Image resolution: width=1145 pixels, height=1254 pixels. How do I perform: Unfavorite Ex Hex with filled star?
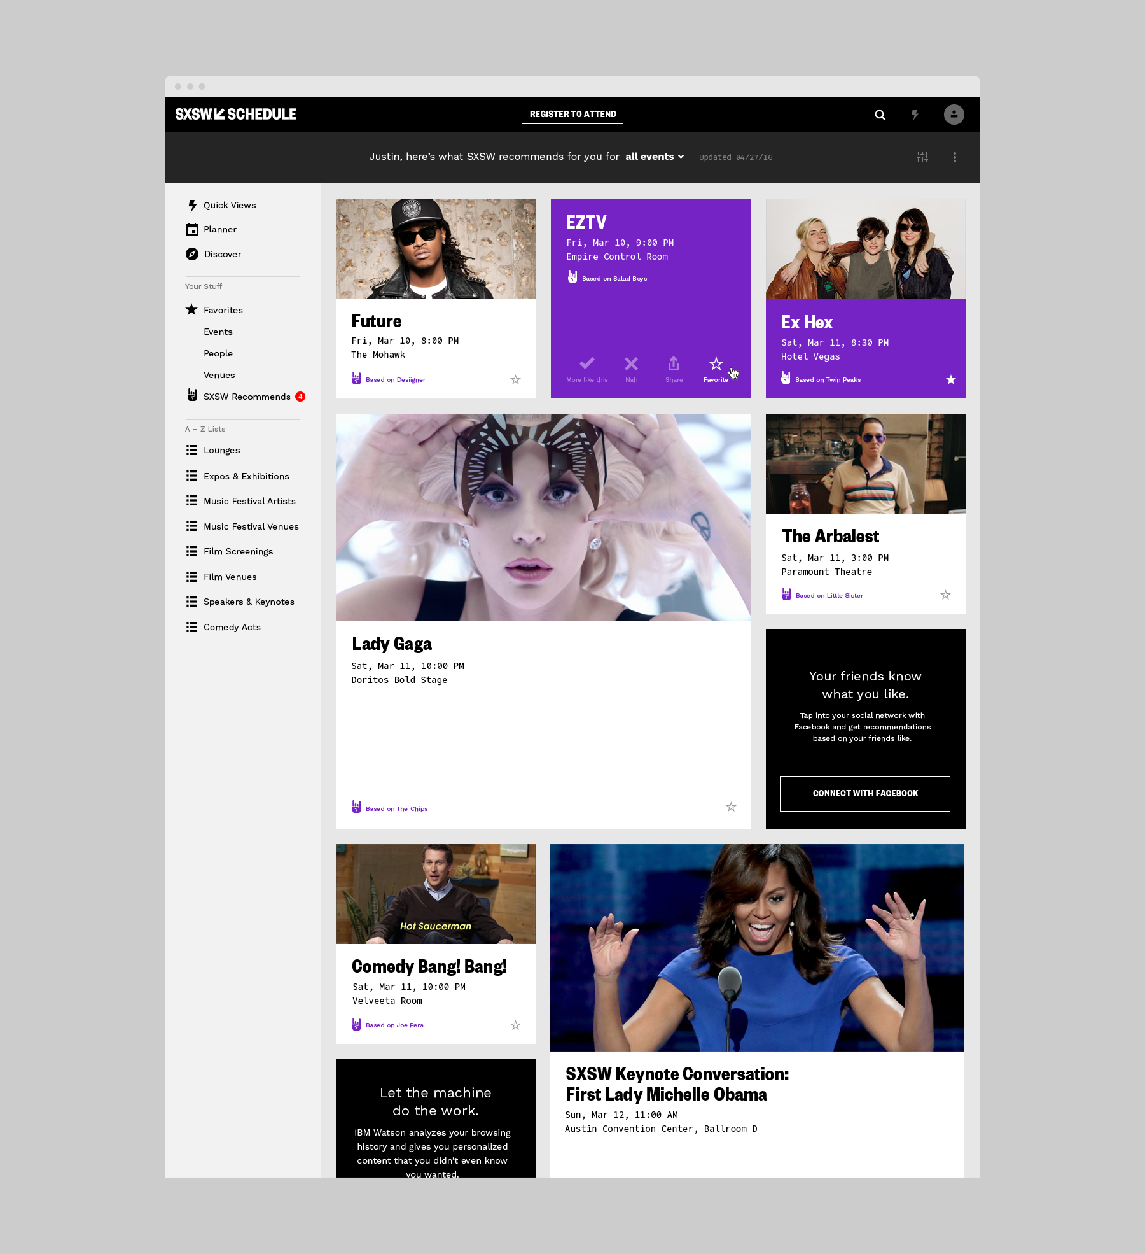[x=951, y=380]
